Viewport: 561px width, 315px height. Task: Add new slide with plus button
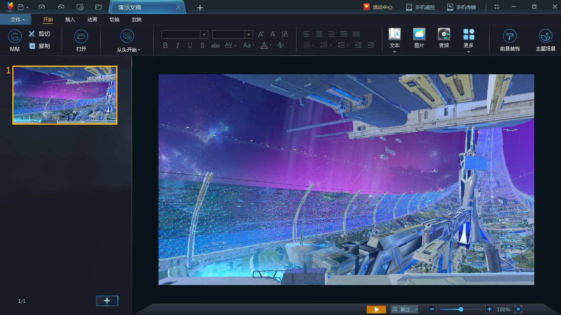(x=107, y=301)
